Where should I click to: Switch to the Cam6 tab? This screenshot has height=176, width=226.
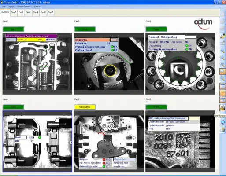(x=43, y=12)
